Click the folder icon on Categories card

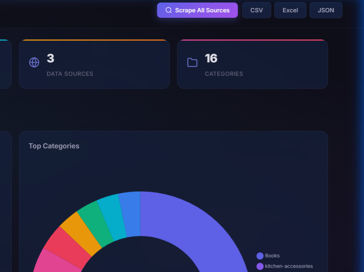[x=192, y=62]
